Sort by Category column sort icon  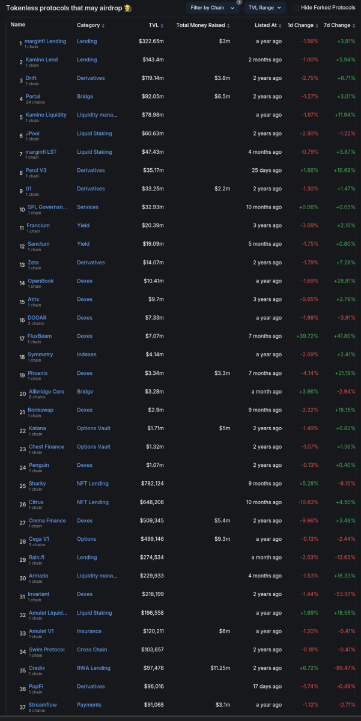103,26
